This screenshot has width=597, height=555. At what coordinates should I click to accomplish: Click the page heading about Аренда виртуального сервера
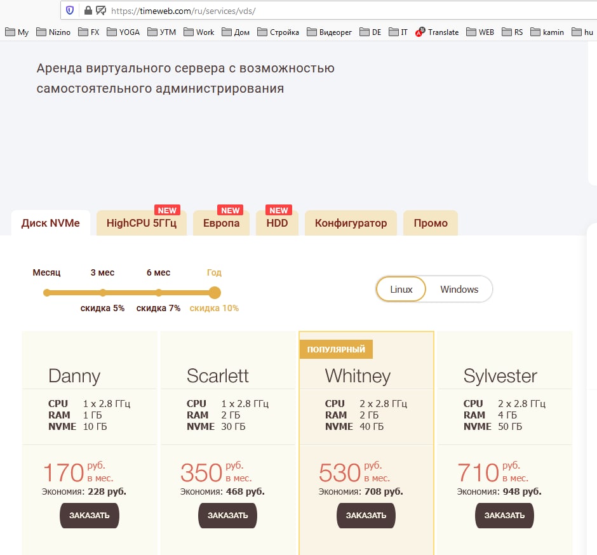(x=185, y=78)
